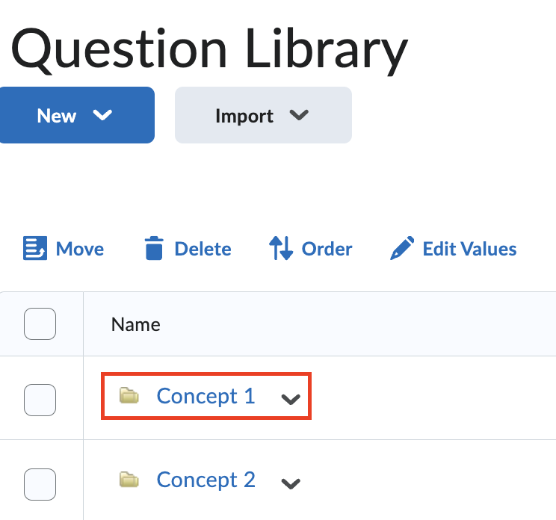This screenshot has width=556, height=520.
Task: Open the Concept 1 section link
Action: click(206, 396)
